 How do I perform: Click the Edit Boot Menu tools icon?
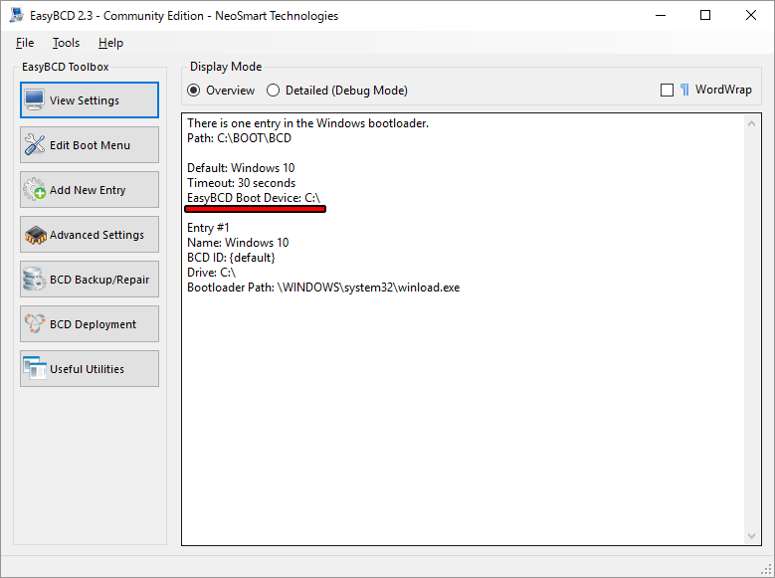click(x=35, y=145)
